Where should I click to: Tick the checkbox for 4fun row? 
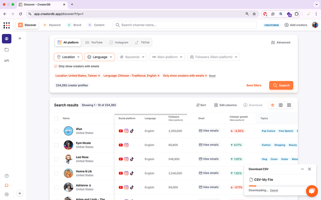(x=56, y=131)
